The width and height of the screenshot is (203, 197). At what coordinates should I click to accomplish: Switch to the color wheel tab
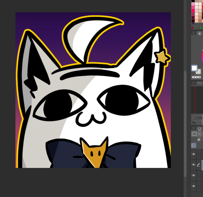coord(200,34)
